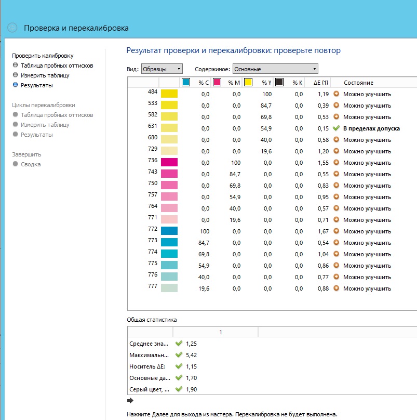417x420 pixels.
Task: Click the back arrow icon in title bar
Action: click(12, 28)
